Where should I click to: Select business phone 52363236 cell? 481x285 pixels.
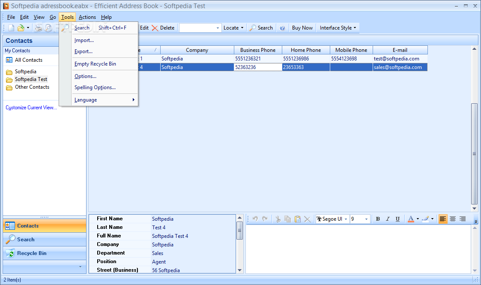[x=258, y=67]
